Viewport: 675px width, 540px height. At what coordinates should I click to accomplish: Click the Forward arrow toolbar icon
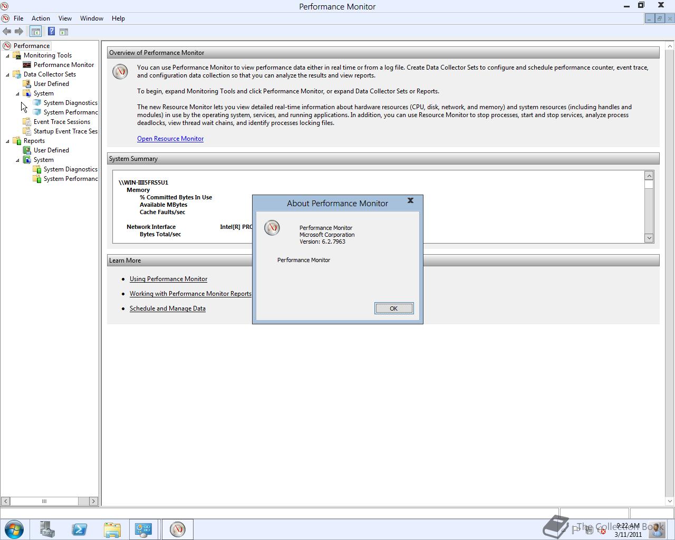click(x=19, y=32)
